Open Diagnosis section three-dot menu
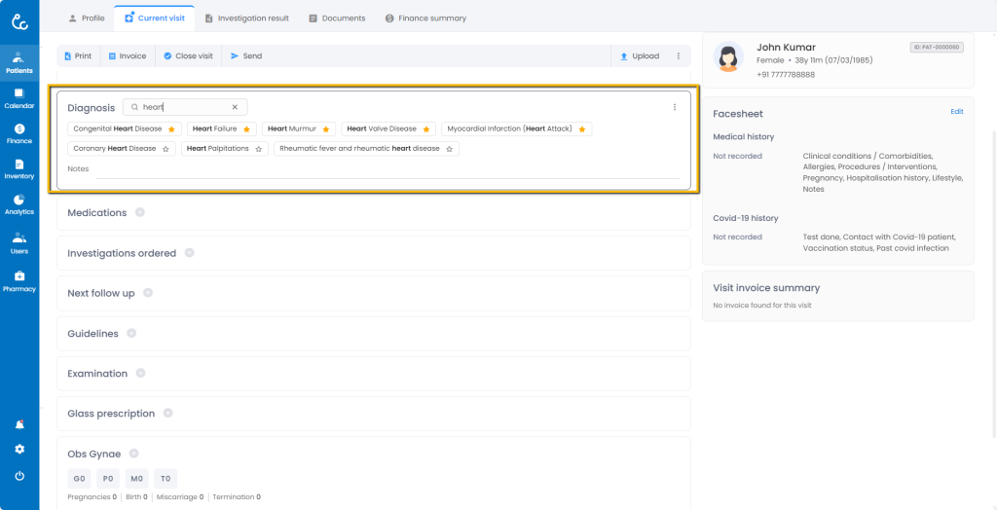The image size is (997, 510). pos(675,107)
